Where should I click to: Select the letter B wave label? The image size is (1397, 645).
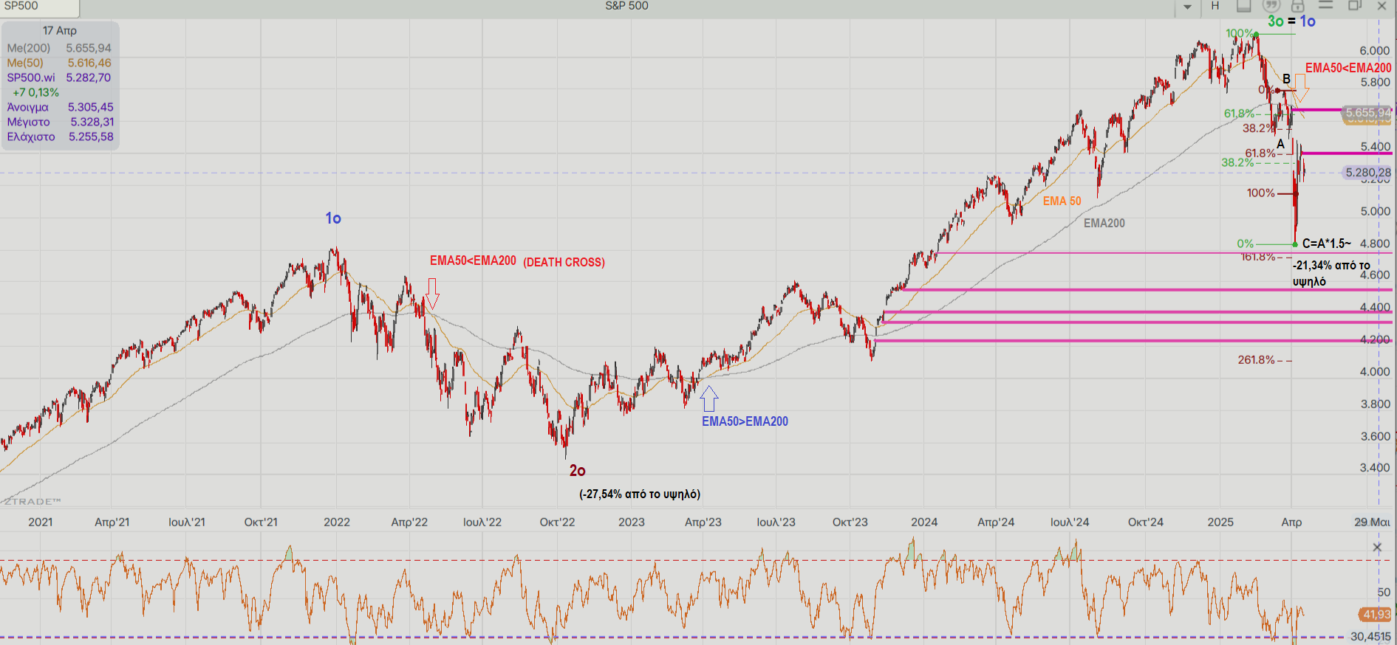point(1286,79)
